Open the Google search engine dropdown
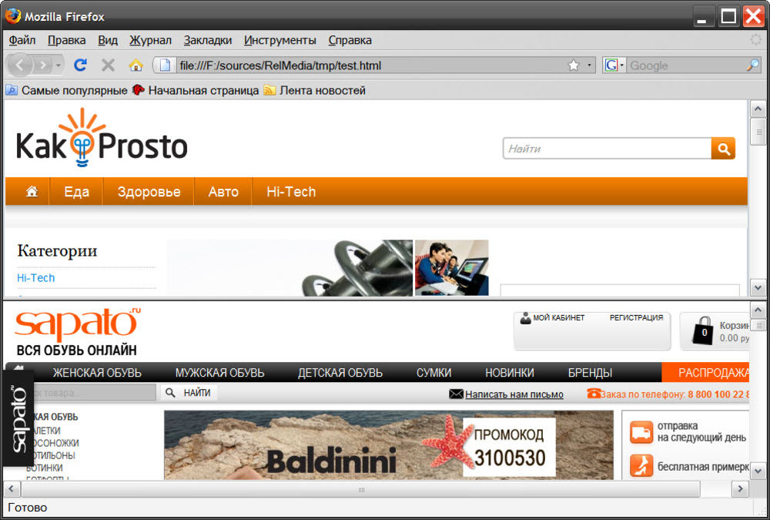This screenshot has height=520, width=770. click(x=614, y=65)
